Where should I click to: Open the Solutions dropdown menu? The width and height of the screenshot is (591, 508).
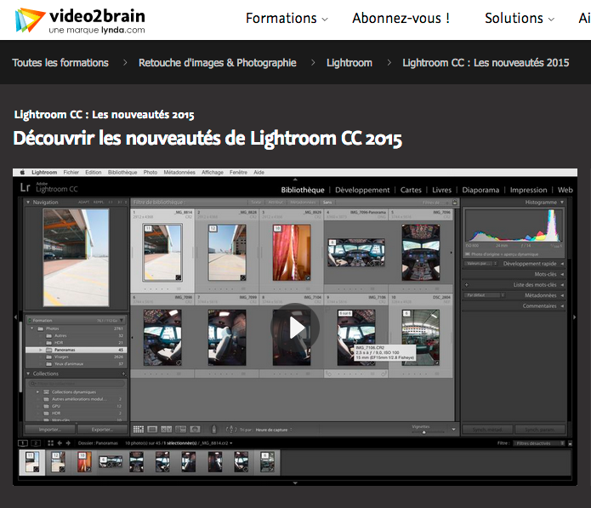(520, 18)
